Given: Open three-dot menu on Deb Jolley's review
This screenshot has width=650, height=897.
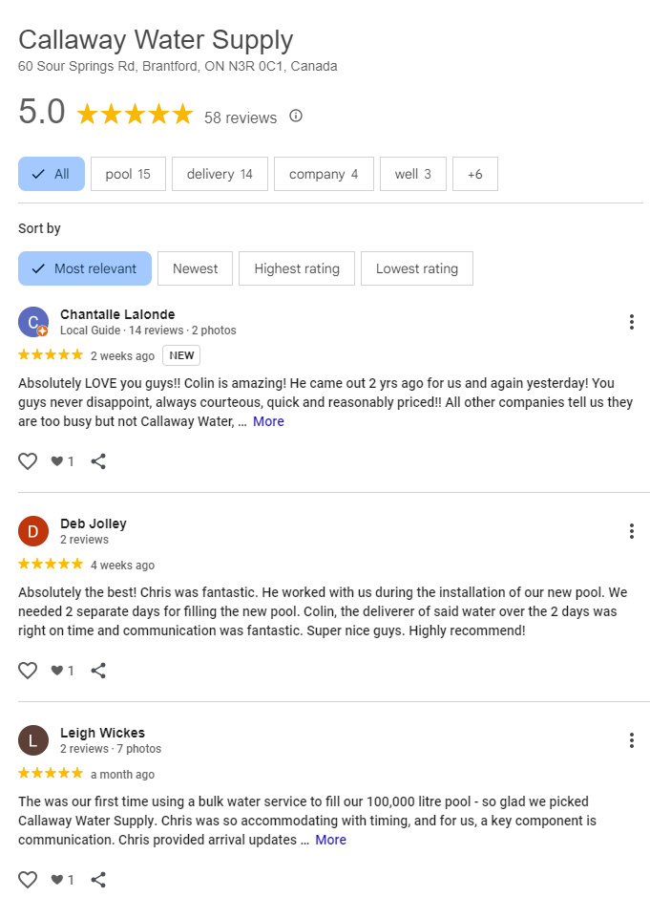Looking at the screenshot, I should (632, 531).
